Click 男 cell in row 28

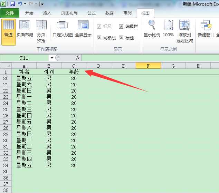tap(49, 128)
